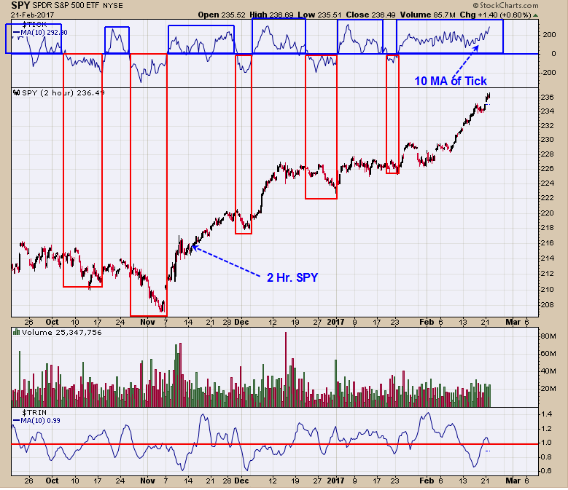Screen dimensions: 568x490
Task: Click the SPDR S&P 500 ETF name
Action: 66,6
